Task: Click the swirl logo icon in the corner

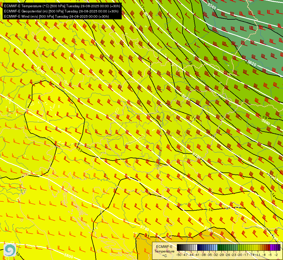Action: tap(10, 250)
